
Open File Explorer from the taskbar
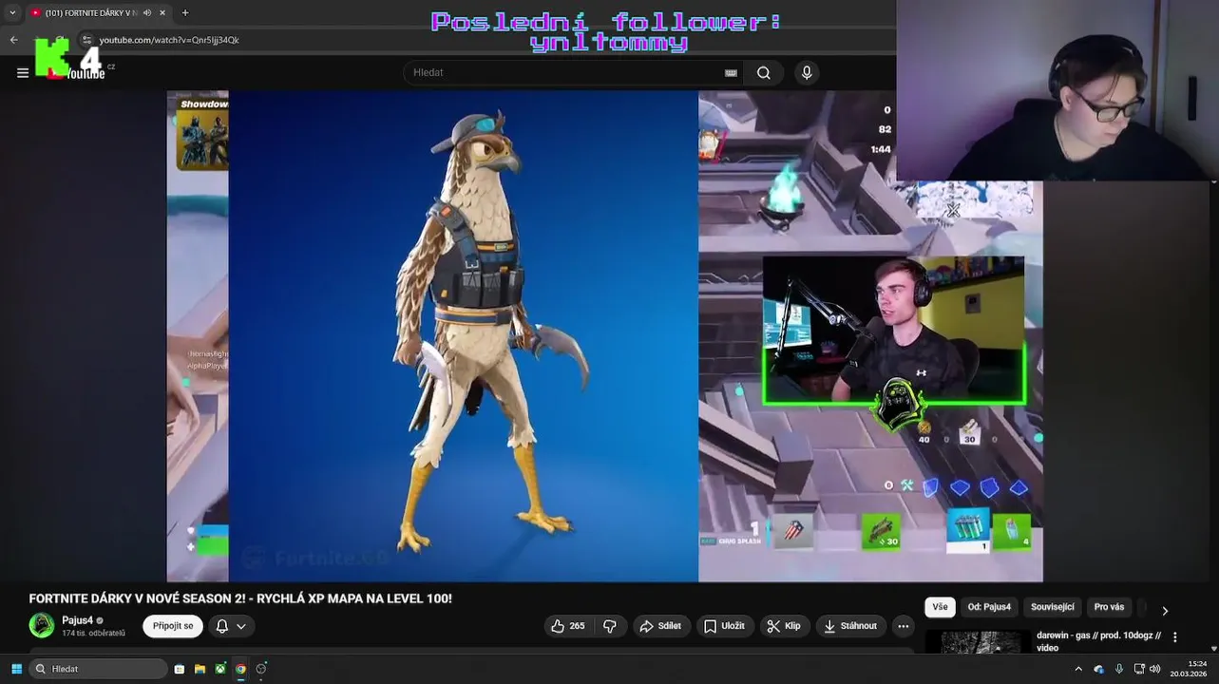click(x=200, y=669)
